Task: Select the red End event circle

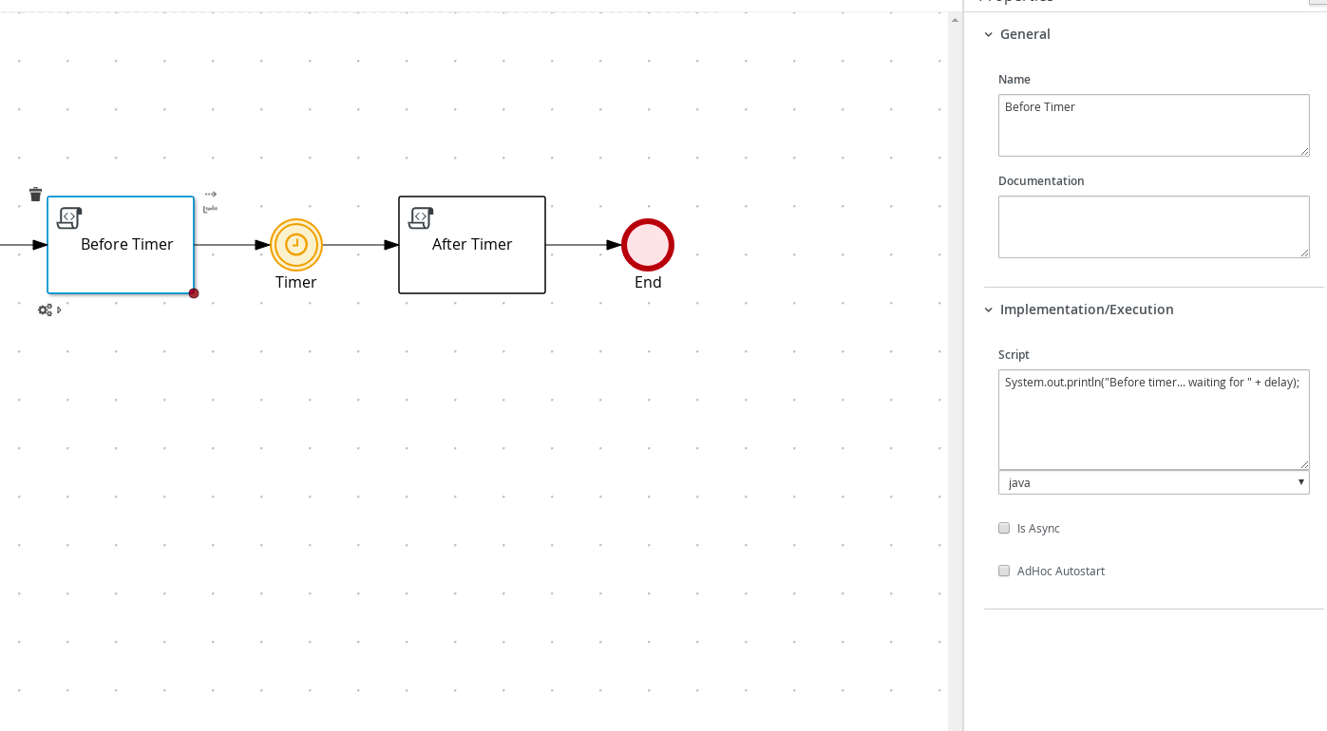Action: [648, 245]
